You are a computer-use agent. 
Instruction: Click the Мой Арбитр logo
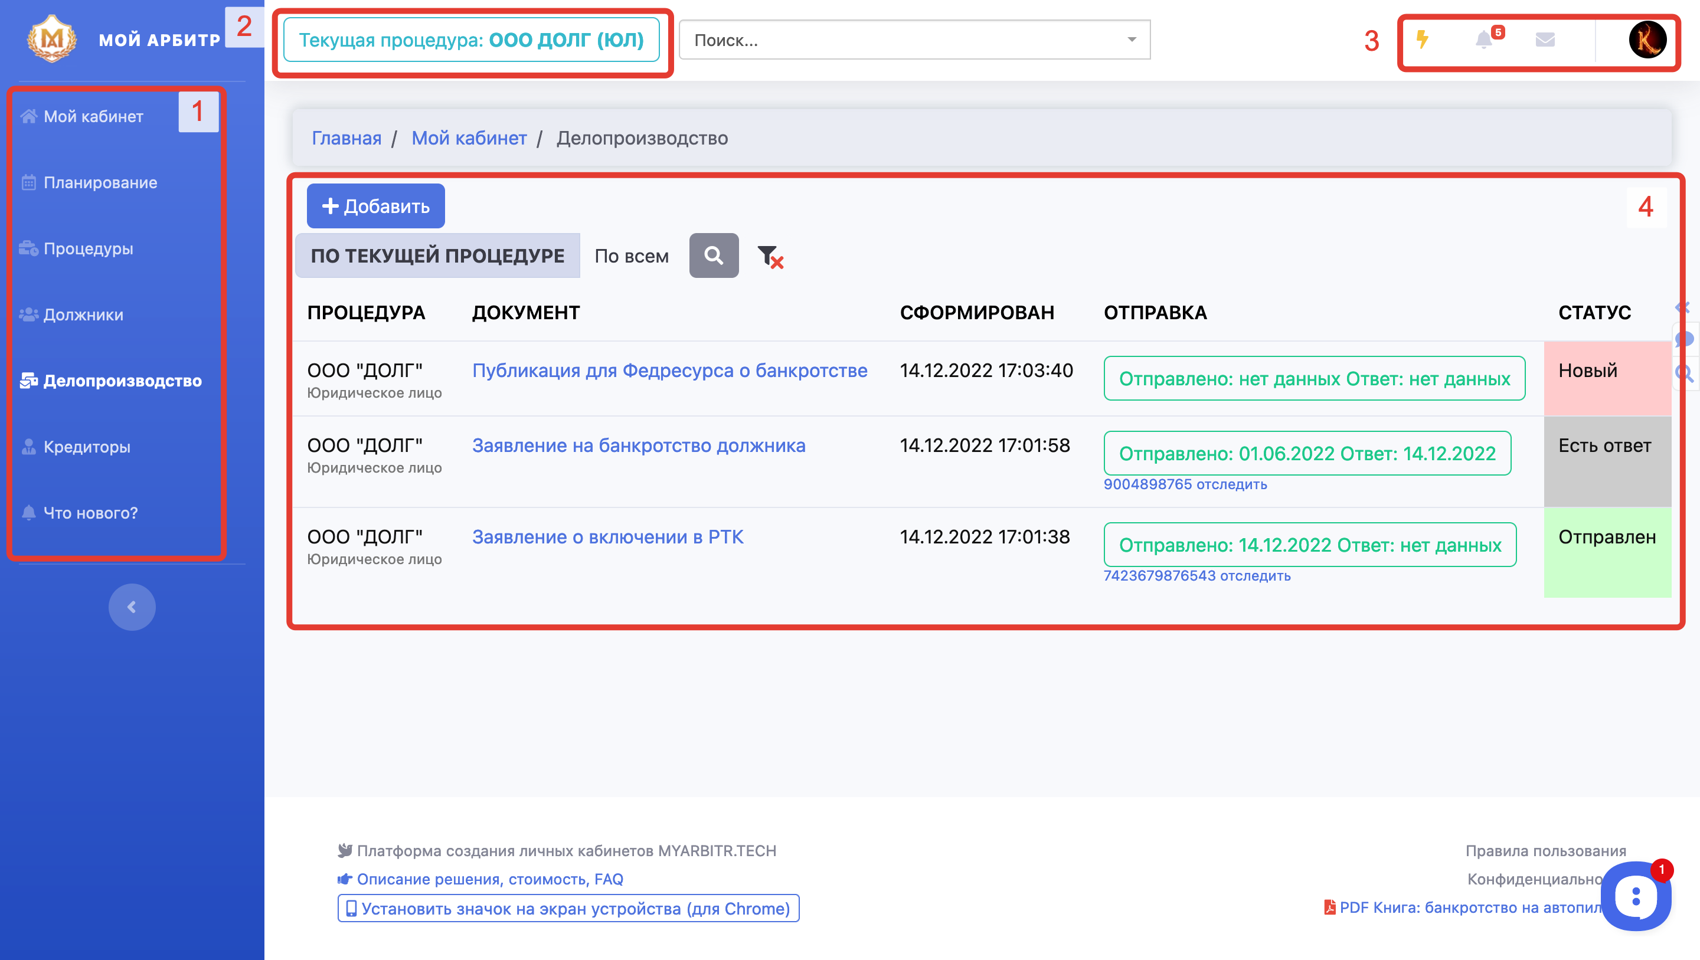(x=51, y=38)
